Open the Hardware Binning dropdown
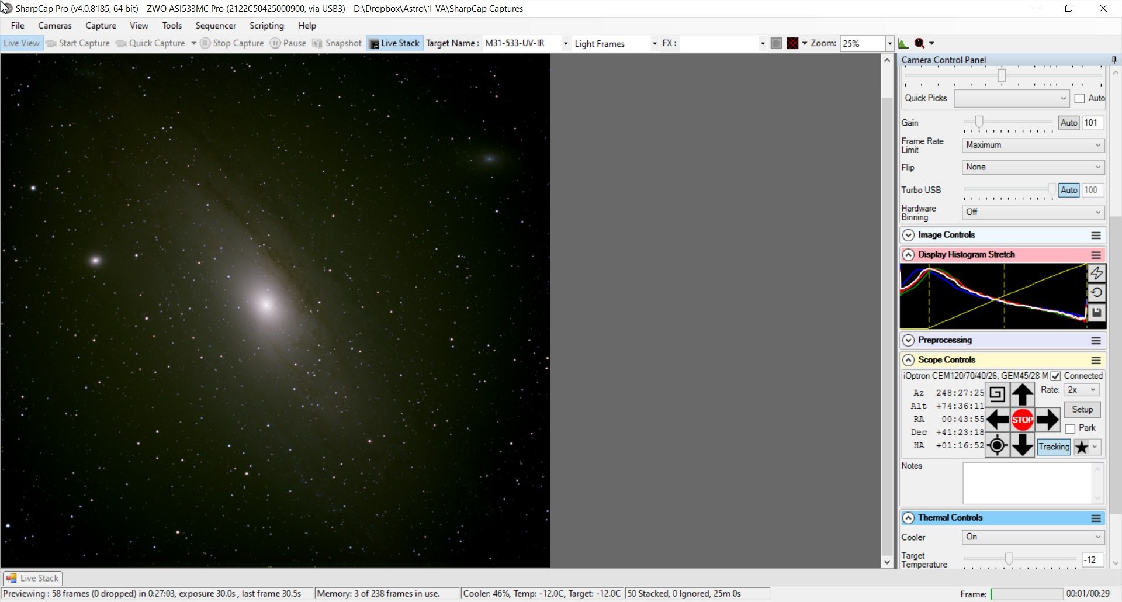The height and width of the screenshot is (602, 1122). pyautogui.click(x=1033, y=212)
